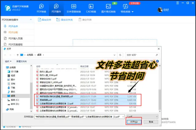Open the 组织 dropdown menu

pos(8,61)
